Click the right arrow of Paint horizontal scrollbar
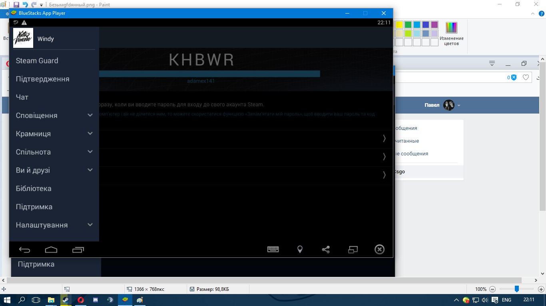Image resolution: width=546 pixels, height=306 pixels. pyautogui.click(x=536, y=280)
